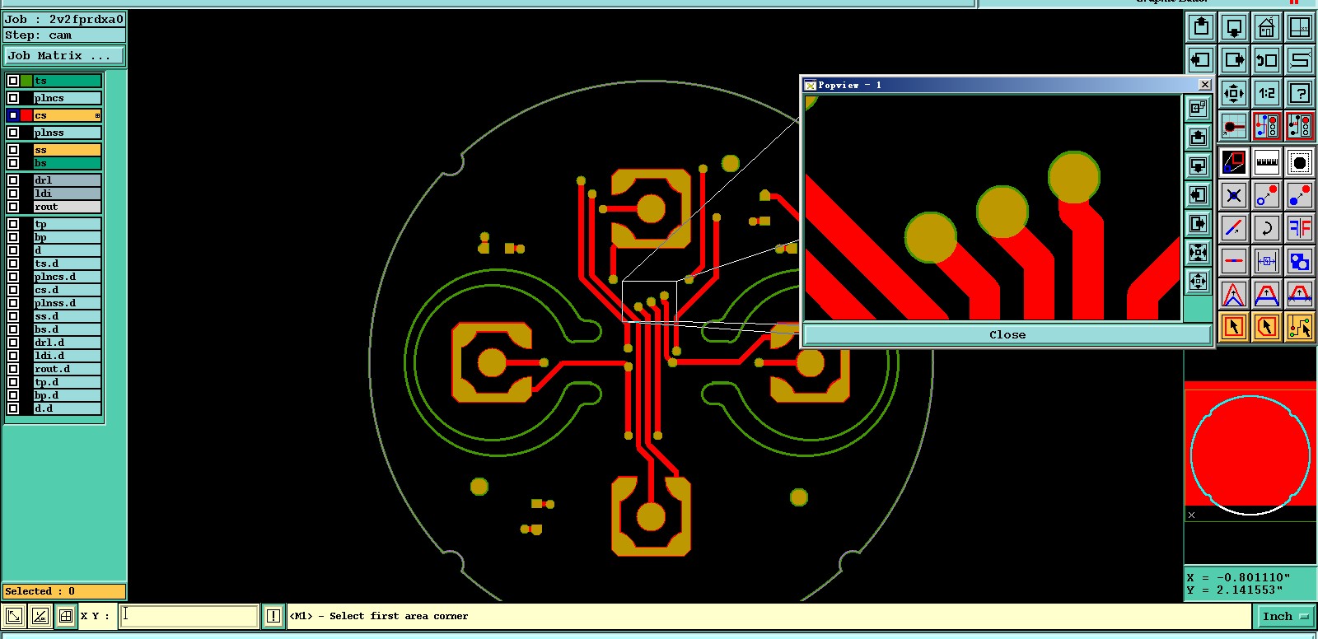
Task: Open the Inch units dropdown
Action: coord(1285,616)
